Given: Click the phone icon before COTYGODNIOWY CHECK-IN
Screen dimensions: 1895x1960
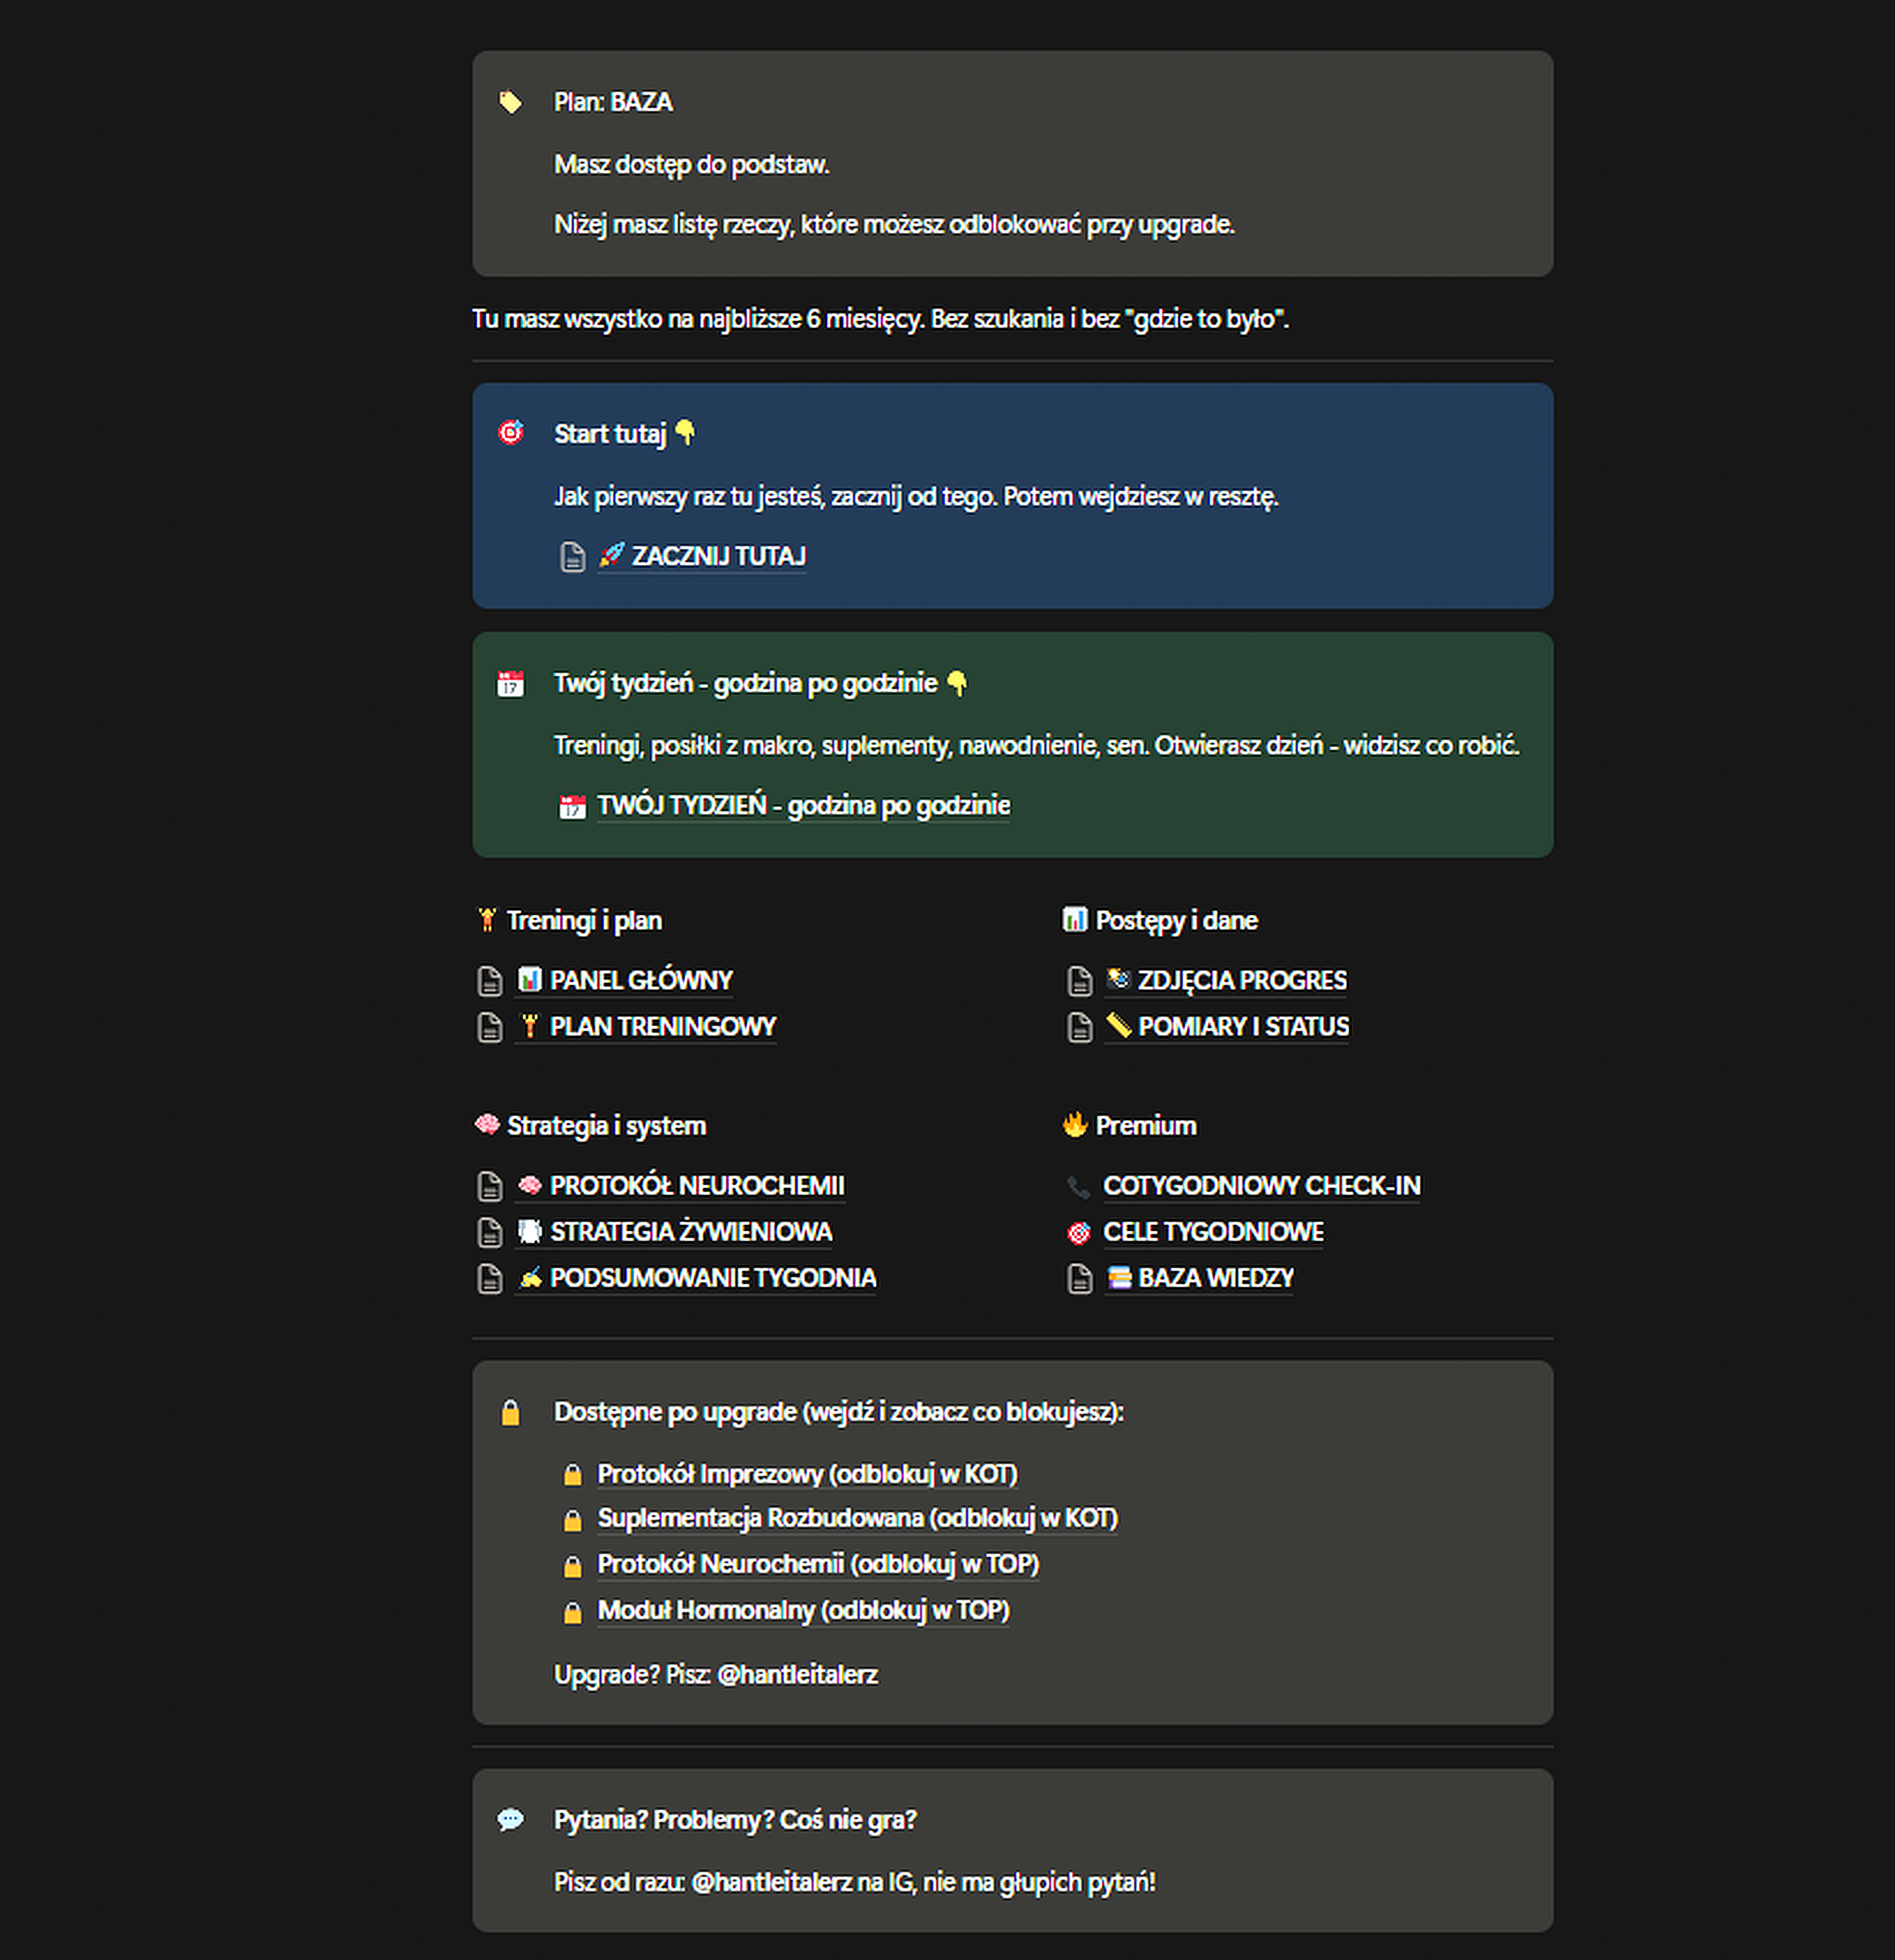Looking at the screenshot, I should pos(1078,1186).
